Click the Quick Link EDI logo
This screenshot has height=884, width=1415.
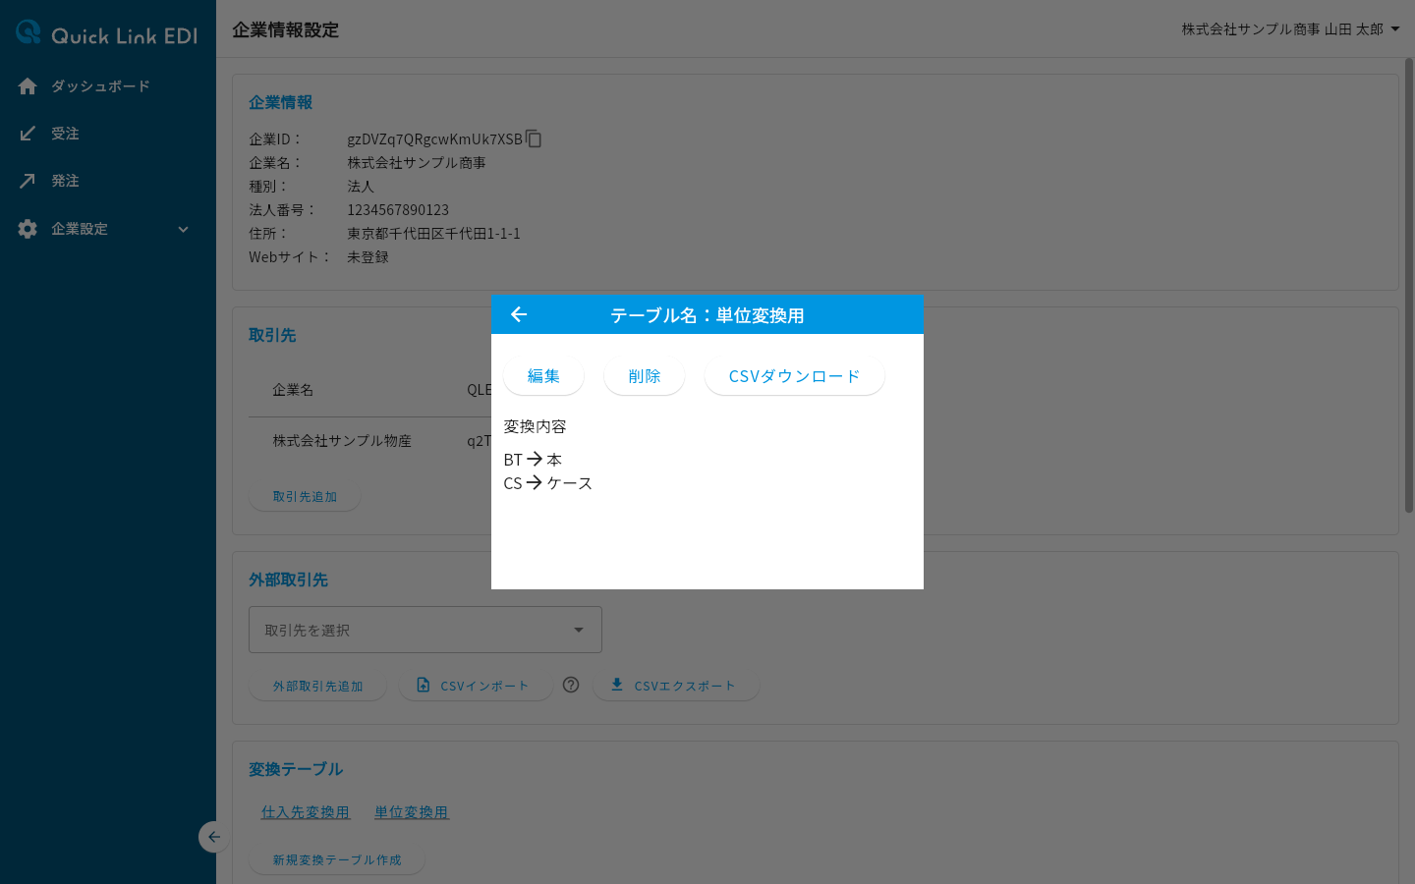click(x=107, y=33)
